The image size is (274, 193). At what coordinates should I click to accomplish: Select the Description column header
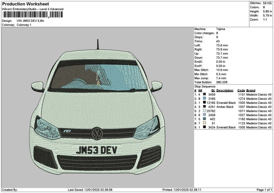click(225, 91)
